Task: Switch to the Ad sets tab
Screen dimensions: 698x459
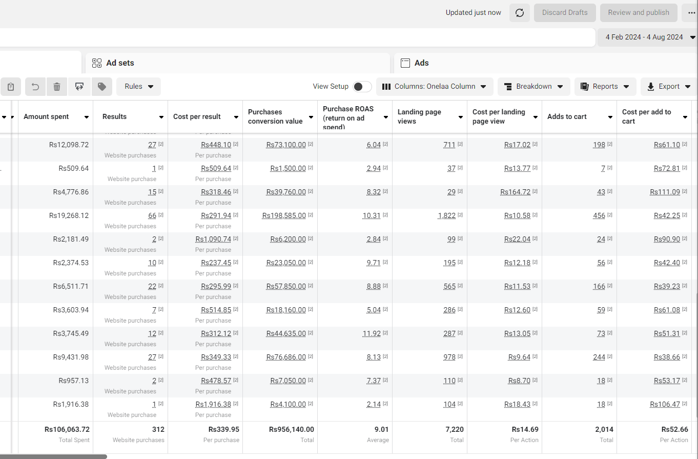Action: click(238, 63)
